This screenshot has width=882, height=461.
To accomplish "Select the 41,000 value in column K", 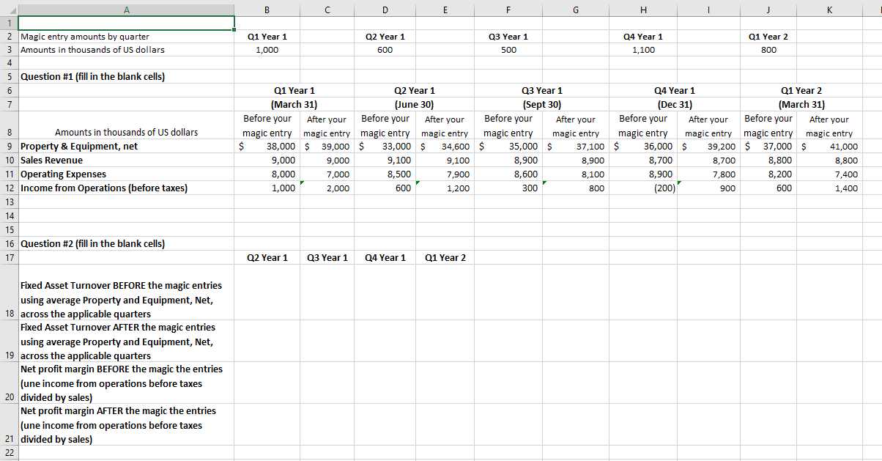I will (x=829, y=146).
